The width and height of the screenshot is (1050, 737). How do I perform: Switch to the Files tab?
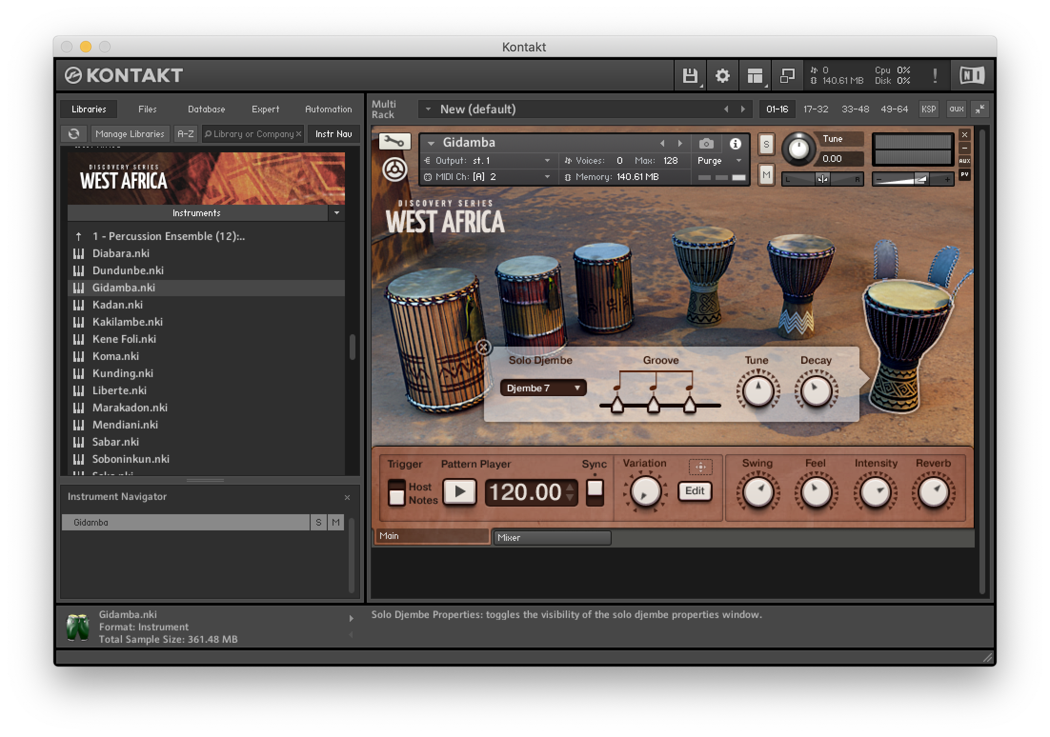coord(147,109)
